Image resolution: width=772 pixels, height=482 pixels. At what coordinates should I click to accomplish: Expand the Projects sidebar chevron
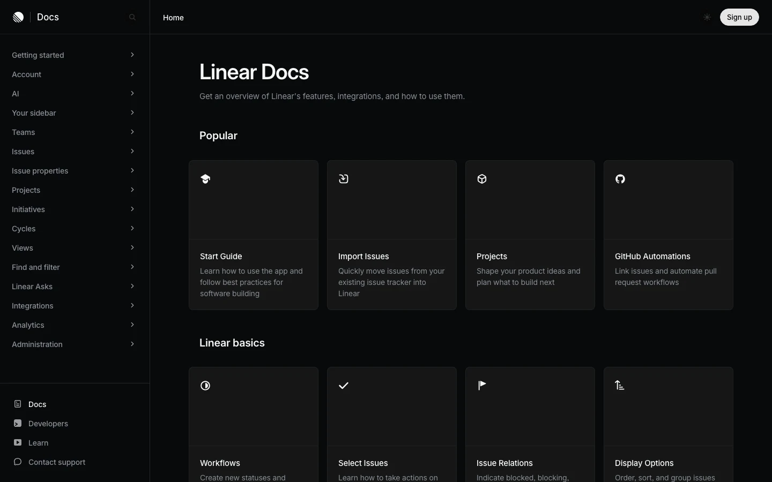132,190
